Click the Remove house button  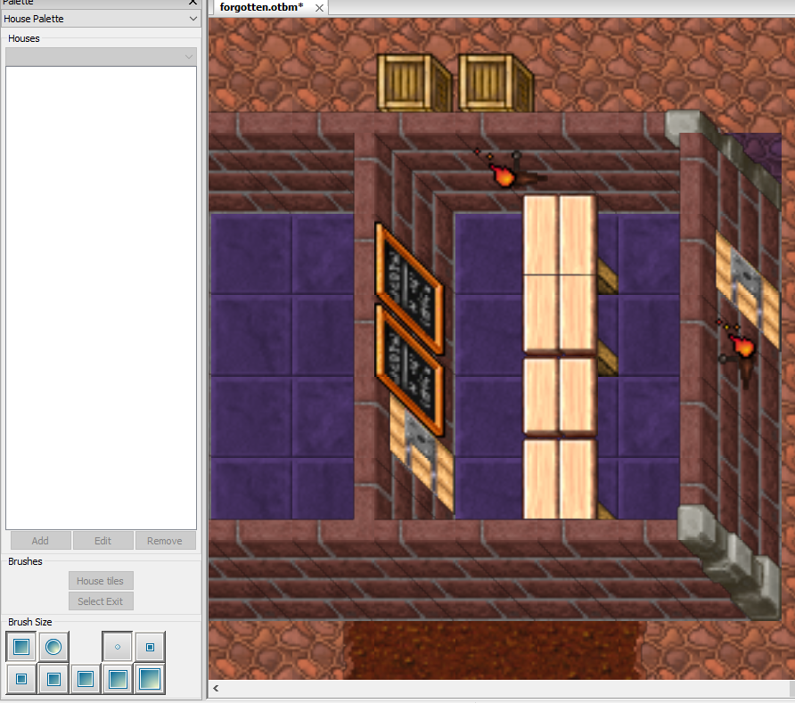pos(165,541)
